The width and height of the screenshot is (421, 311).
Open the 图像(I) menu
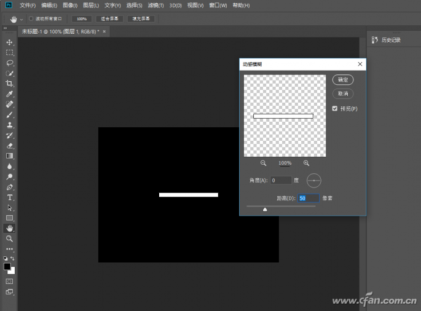click(x=70, y=6)
